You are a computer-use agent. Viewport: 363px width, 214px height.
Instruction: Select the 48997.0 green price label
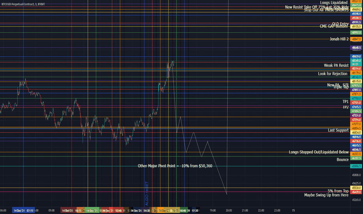point(356,33)
